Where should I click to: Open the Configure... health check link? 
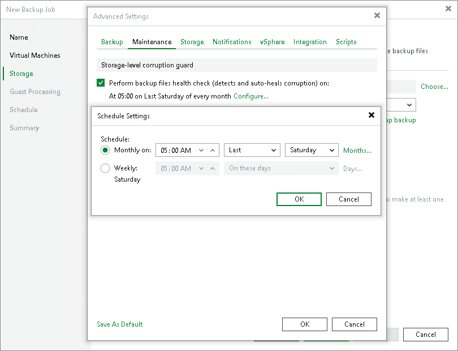coord(251,96)
